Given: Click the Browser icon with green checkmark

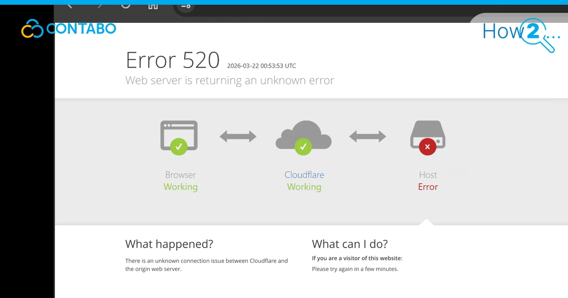Looking at the screenshot, I should [180, 135].
